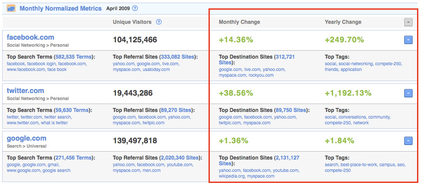
Task: Select facebook's 104,125,466 visitor count
Action: (x=135, y=40)
